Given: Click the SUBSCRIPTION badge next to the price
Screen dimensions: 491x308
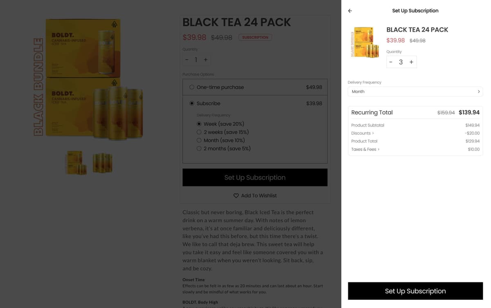Looking at the screenshot, I should [255, 37].
